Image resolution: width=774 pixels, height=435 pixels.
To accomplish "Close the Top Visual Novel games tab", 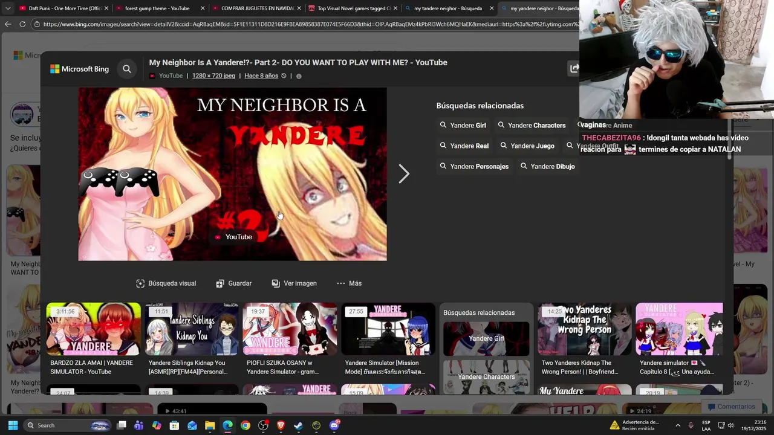I will pyautogui.click(x=395, y=8).
